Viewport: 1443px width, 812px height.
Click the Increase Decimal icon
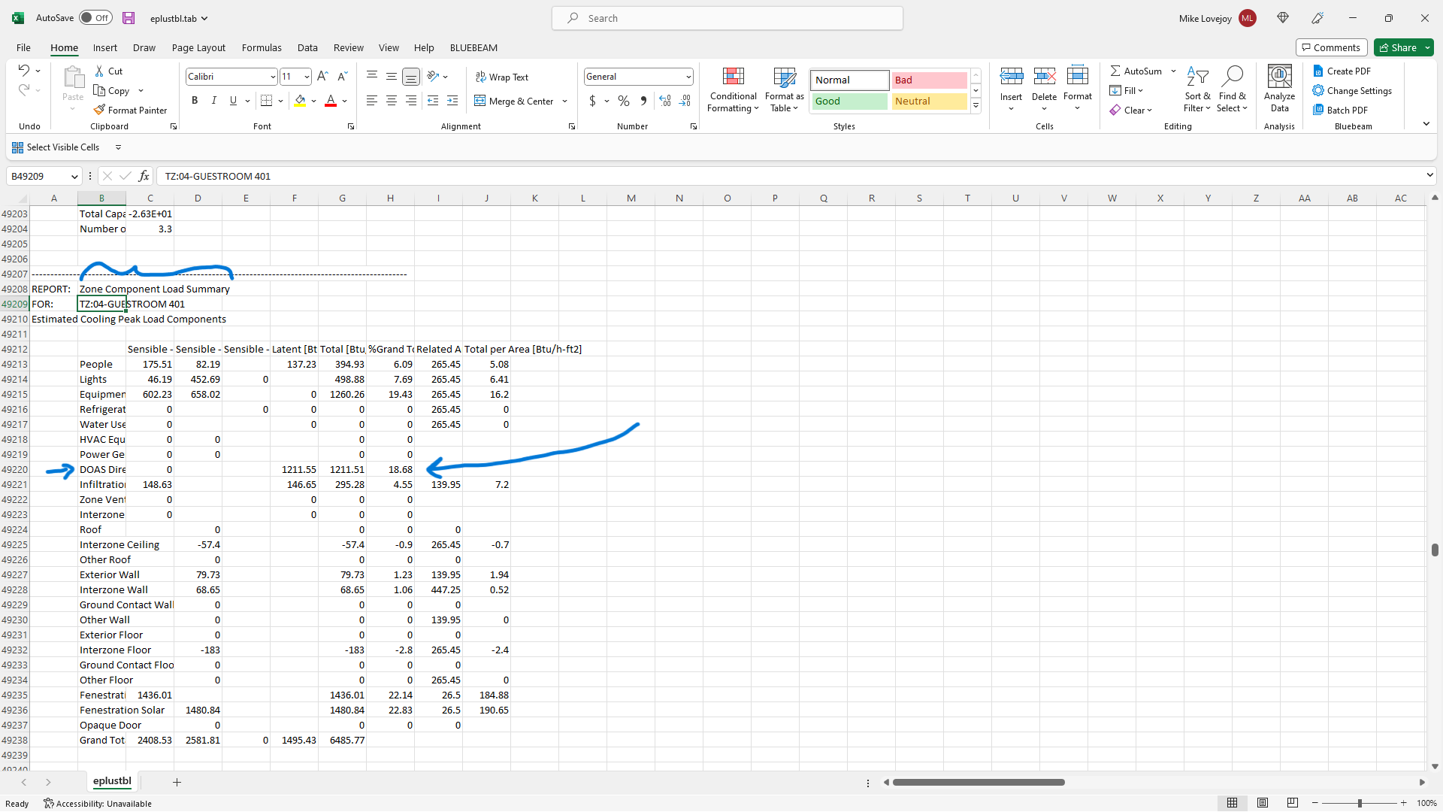(x=664, y=100)
